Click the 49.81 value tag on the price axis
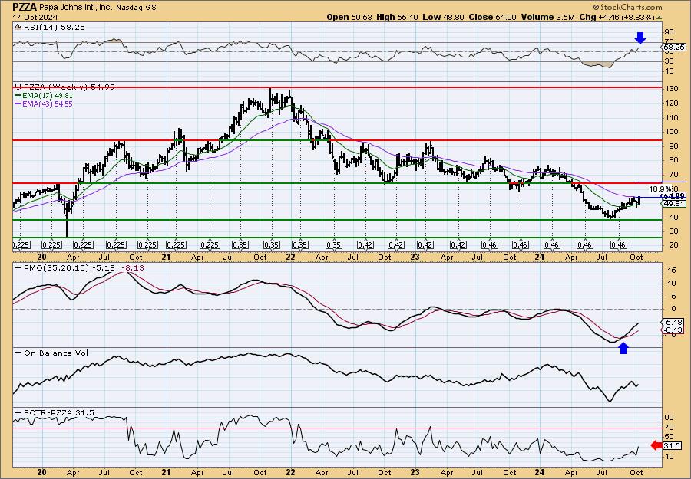The height and width of the screenshot is (479, 691). click(674, 204)
